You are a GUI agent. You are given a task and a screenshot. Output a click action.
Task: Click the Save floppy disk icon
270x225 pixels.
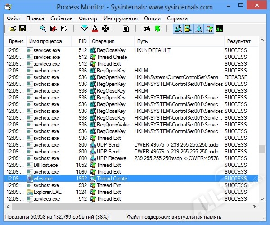(22, 29)
